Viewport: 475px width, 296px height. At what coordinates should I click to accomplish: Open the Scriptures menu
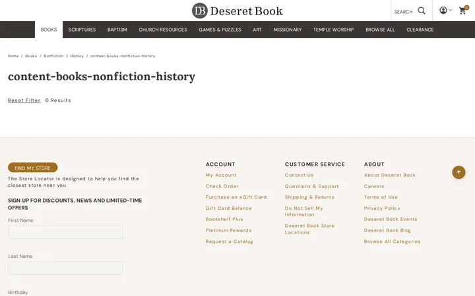[x=82, y=30]
